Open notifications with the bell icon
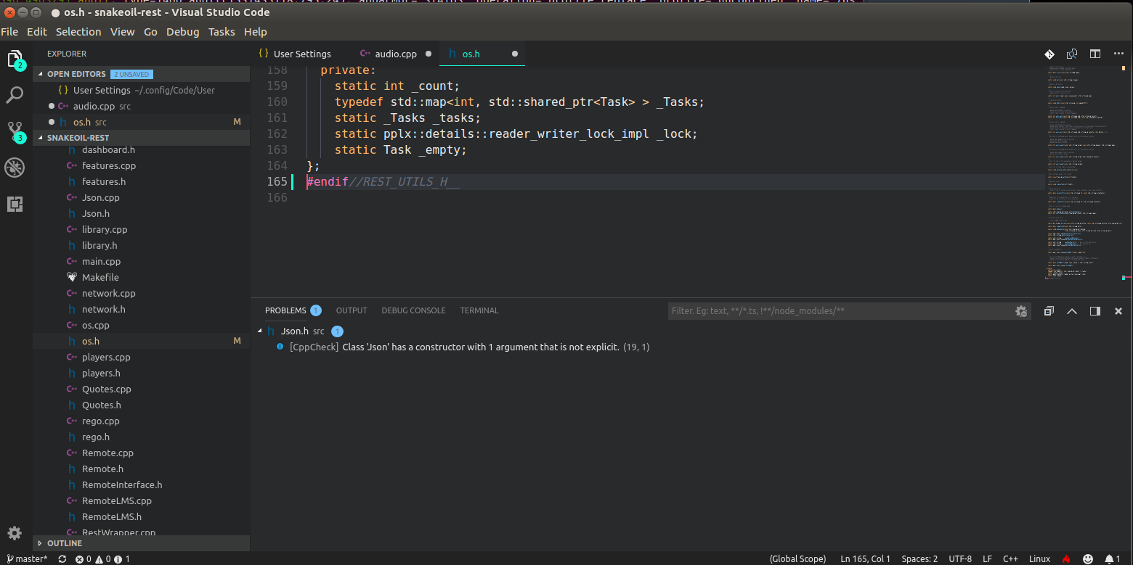The width and height of the screenshot is (1133, 565). click(1112, 559)
